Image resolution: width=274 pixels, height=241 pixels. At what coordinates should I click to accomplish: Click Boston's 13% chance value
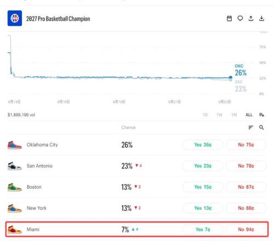click(x=127, y=187)
